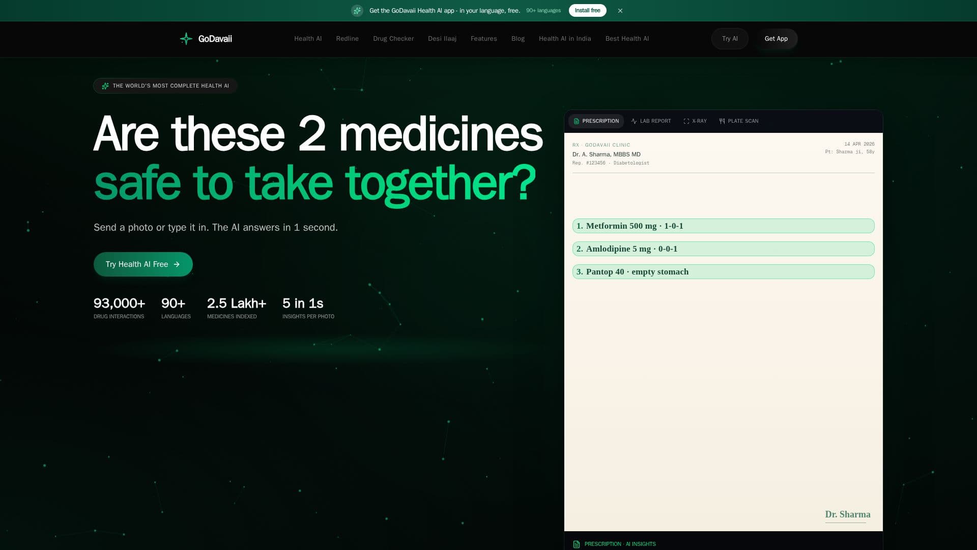Viewport: 977px width, 550px height.
Task: Click the Get the GoDavaii Health AI app banner text
Action: click(x=445, y=11)
